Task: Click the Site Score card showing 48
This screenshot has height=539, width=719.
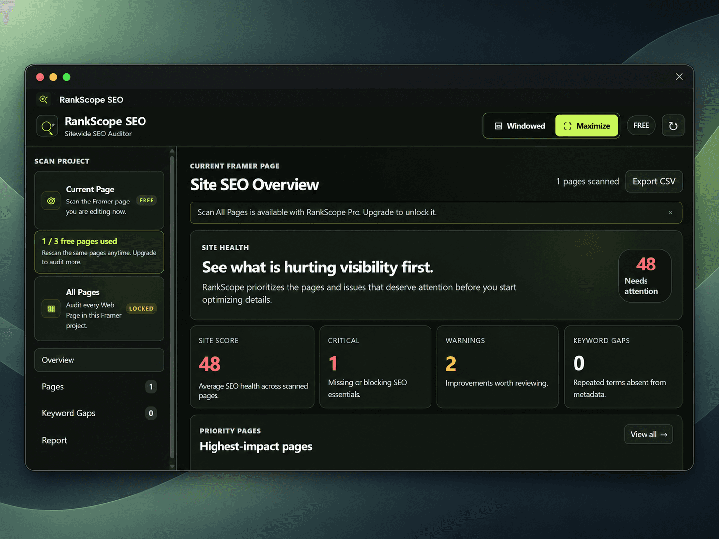Action: coord(252,367)
